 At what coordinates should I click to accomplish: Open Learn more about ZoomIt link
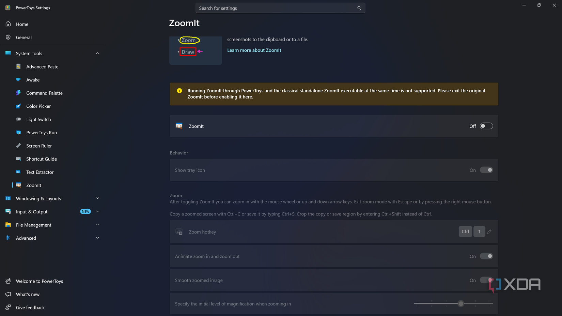tap(254, 50)
